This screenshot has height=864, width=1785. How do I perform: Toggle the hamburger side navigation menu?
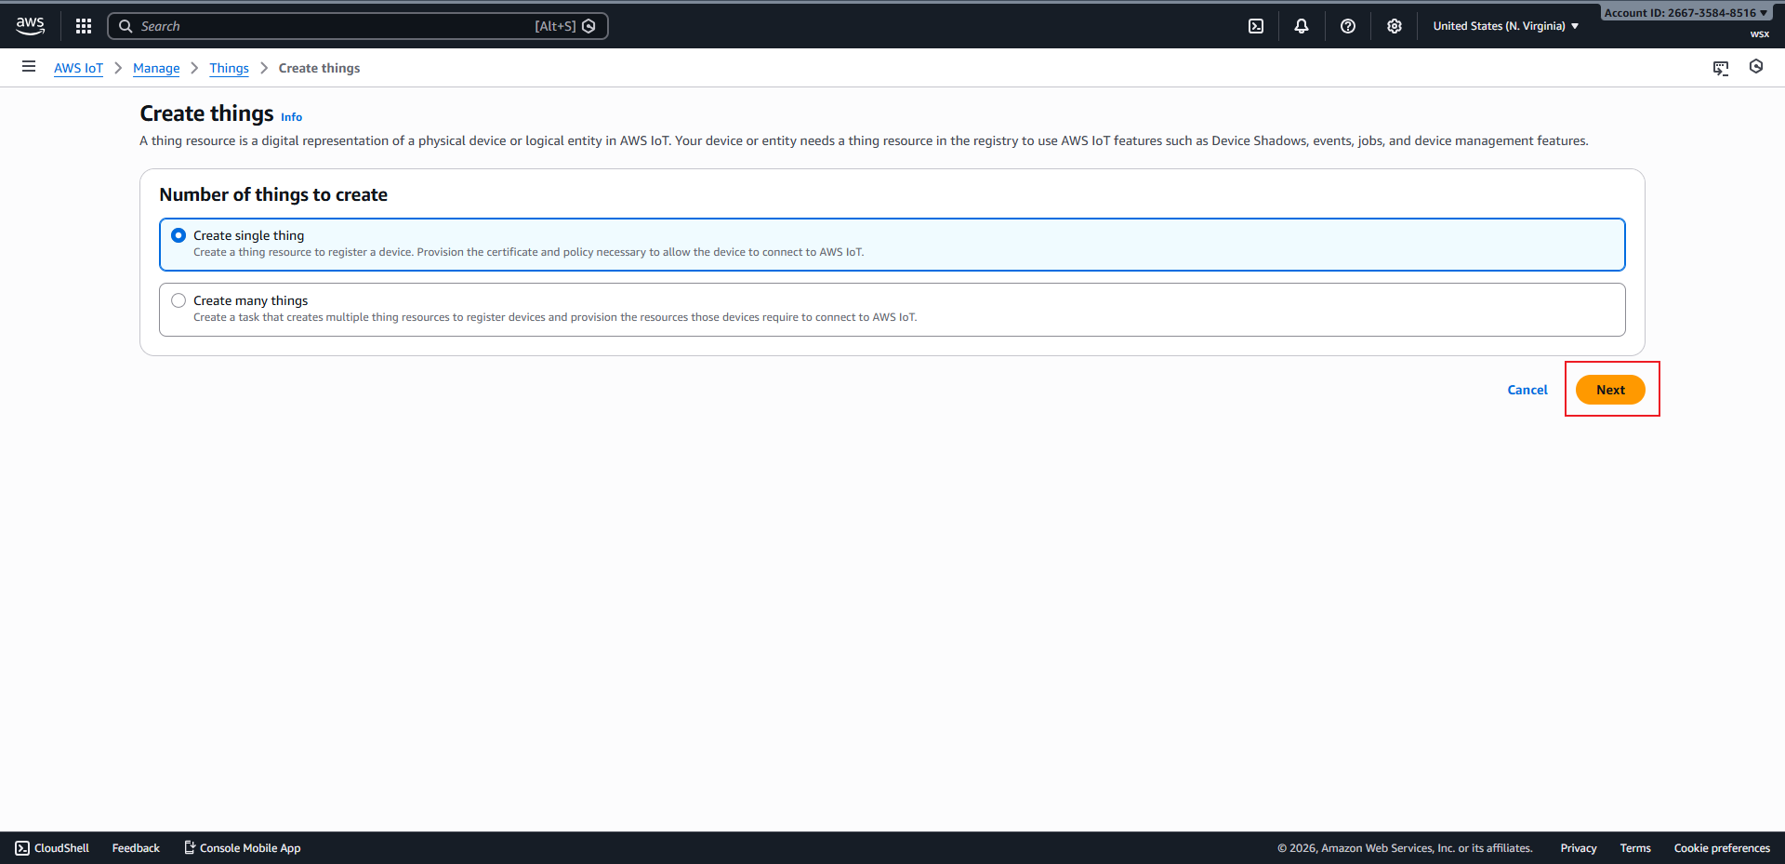pyautogui.click(x=29, y=67)
